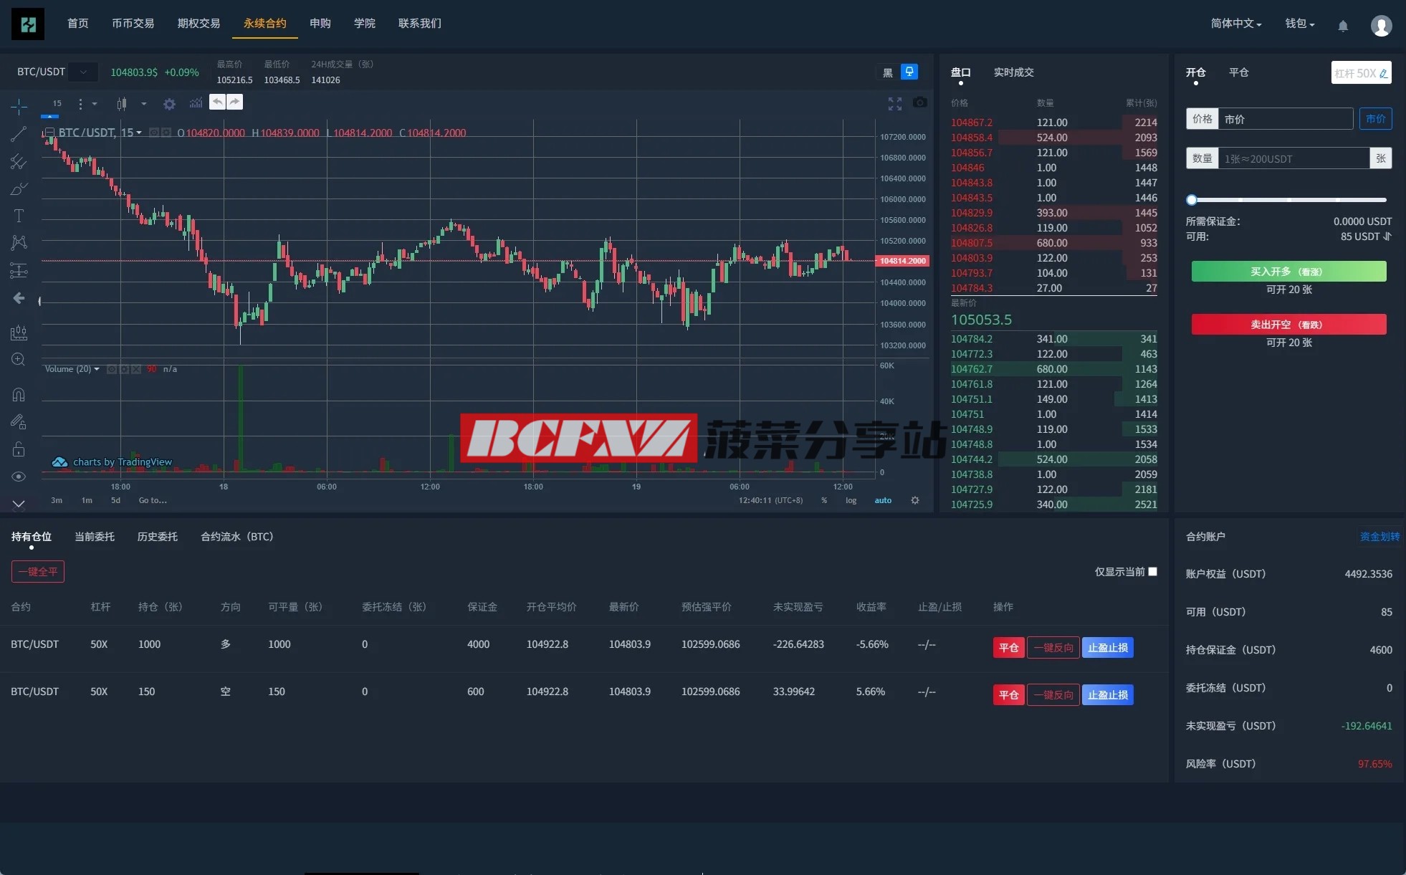Toggle chart fullscreen mode icon
The image size is (1406, 875).
pos(894,104)
